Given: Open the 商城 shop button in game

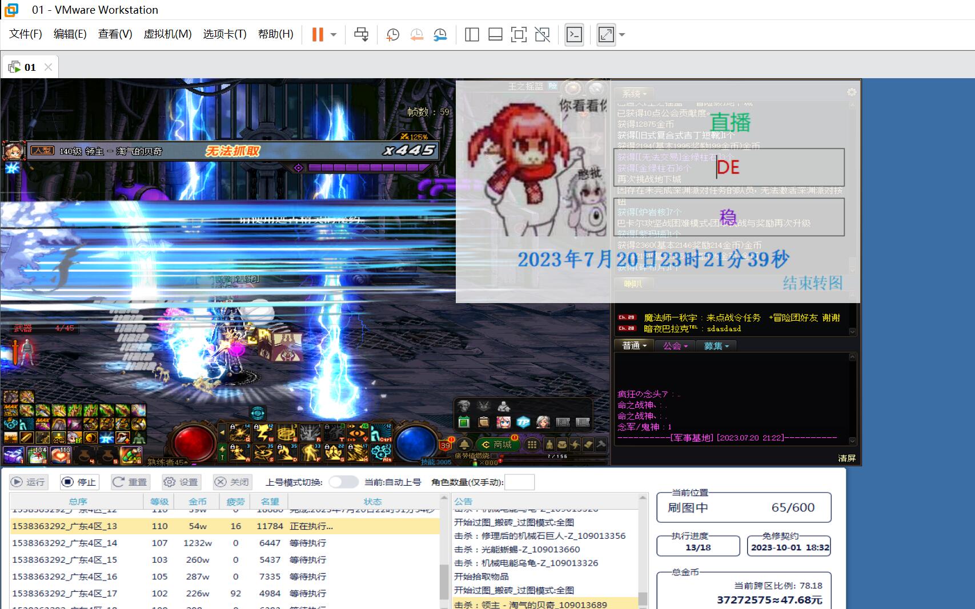Looking at the screenshot, I should tap(497, 444).
